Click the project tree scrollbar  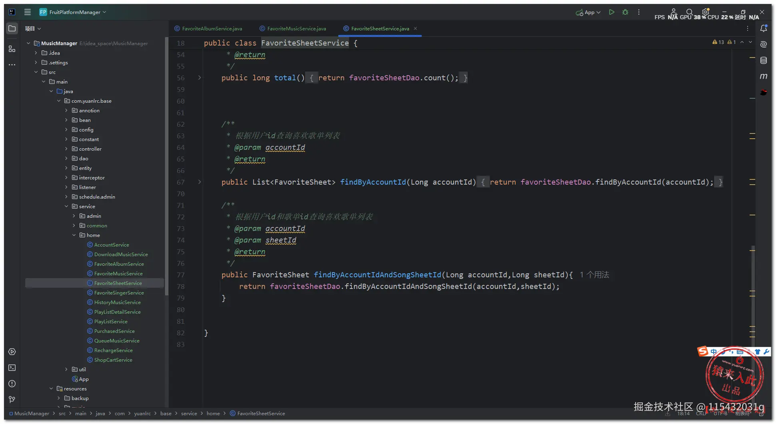tap(166, 166)
